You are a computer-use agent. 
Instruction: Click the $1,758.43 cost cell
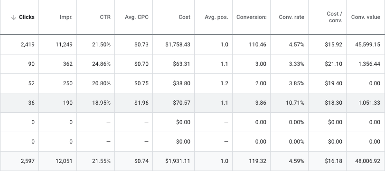coord(173,45)
